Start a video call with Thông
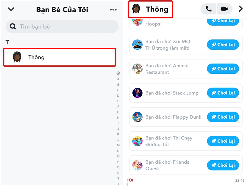The width and height of the screenshot is (248, 186). coord(224,9)
